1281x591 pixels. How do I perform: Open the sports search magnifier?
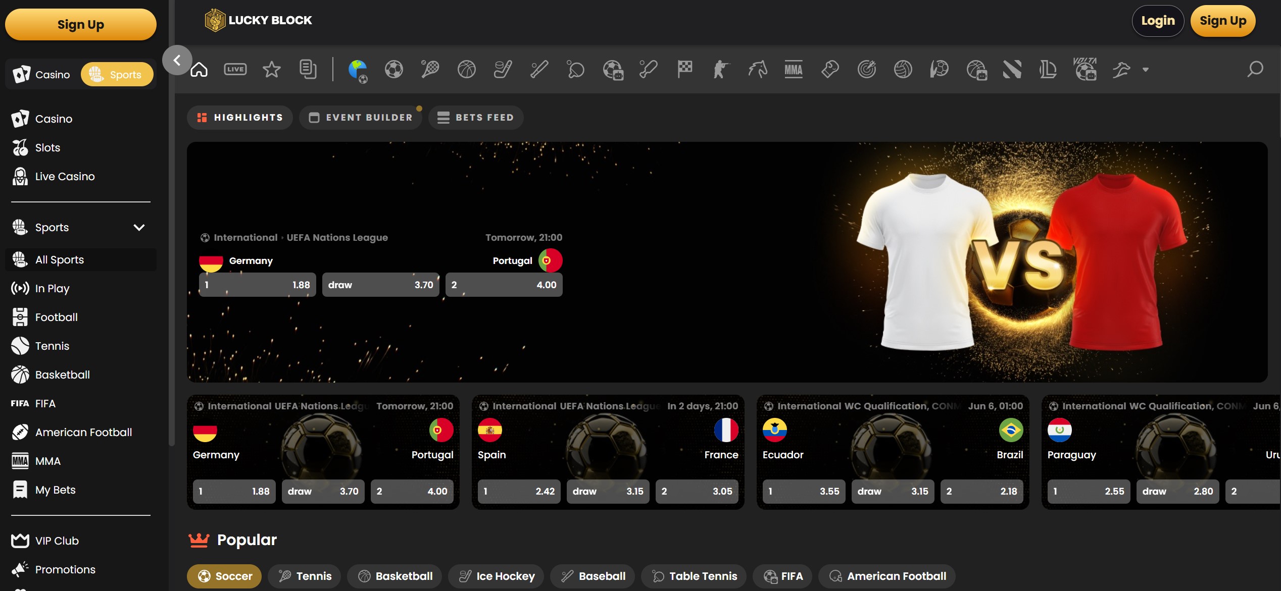pos(1255,69)
